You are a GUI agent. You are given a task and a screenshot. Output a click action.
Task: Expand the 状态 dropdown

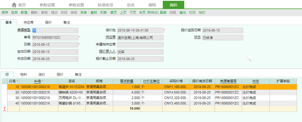[x=241, y=37]
